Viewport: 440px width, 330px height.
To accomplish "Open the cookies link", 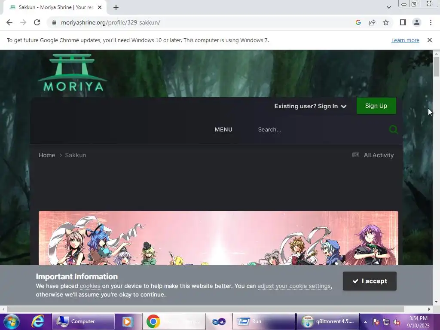I will (90, 286).
